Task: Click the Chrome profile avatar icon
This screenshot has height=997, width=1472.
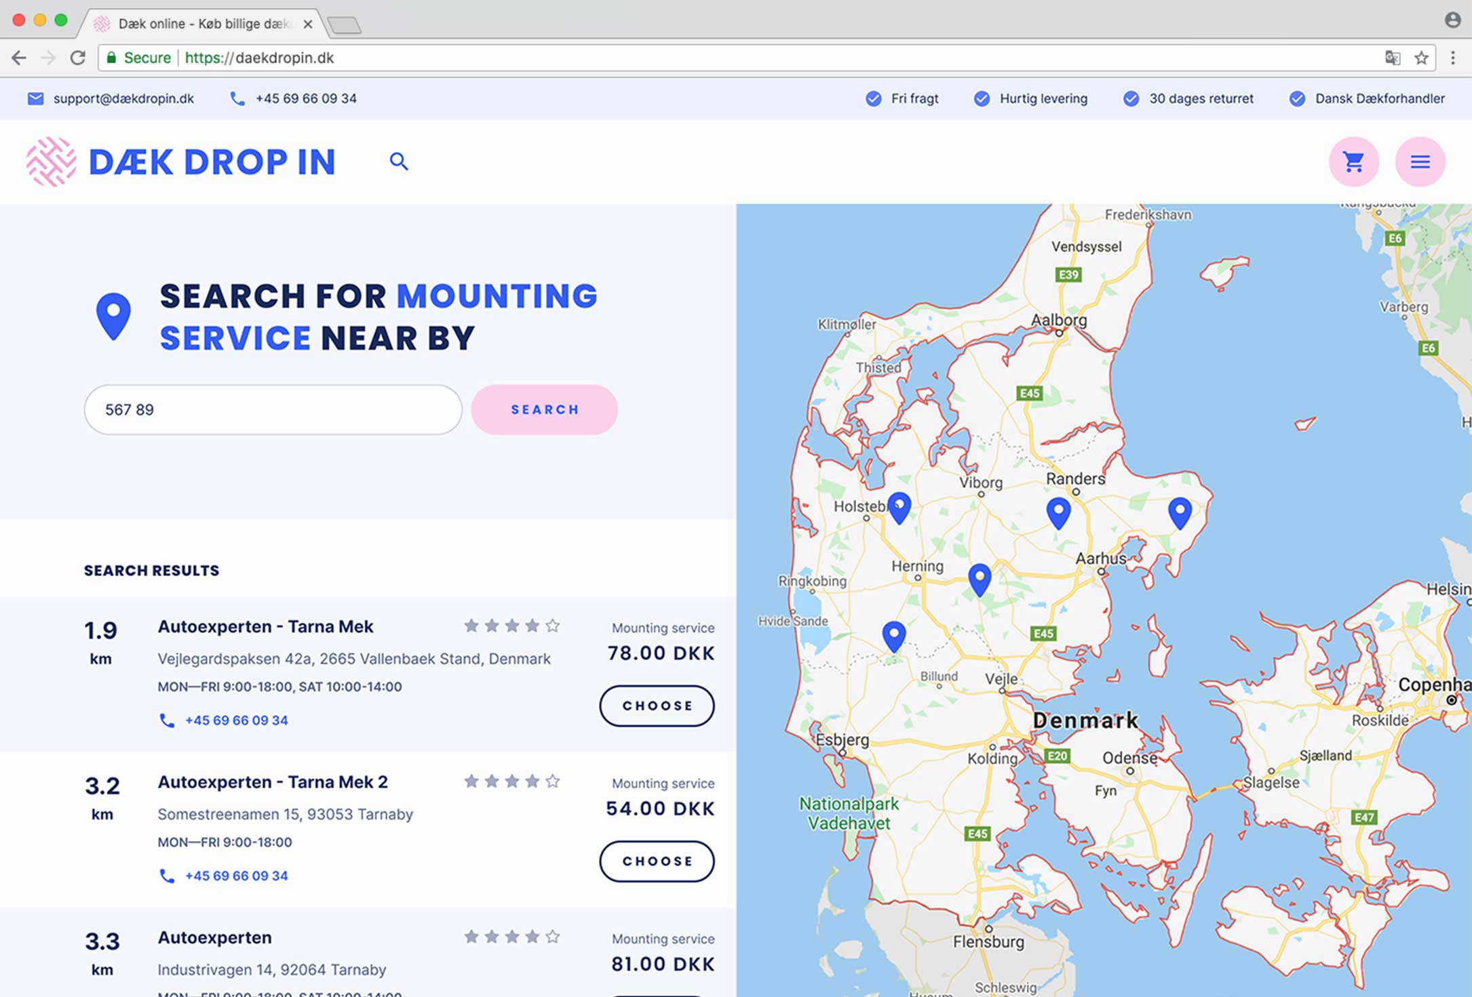Action: pyautogui.click(x=1452, y=20)
